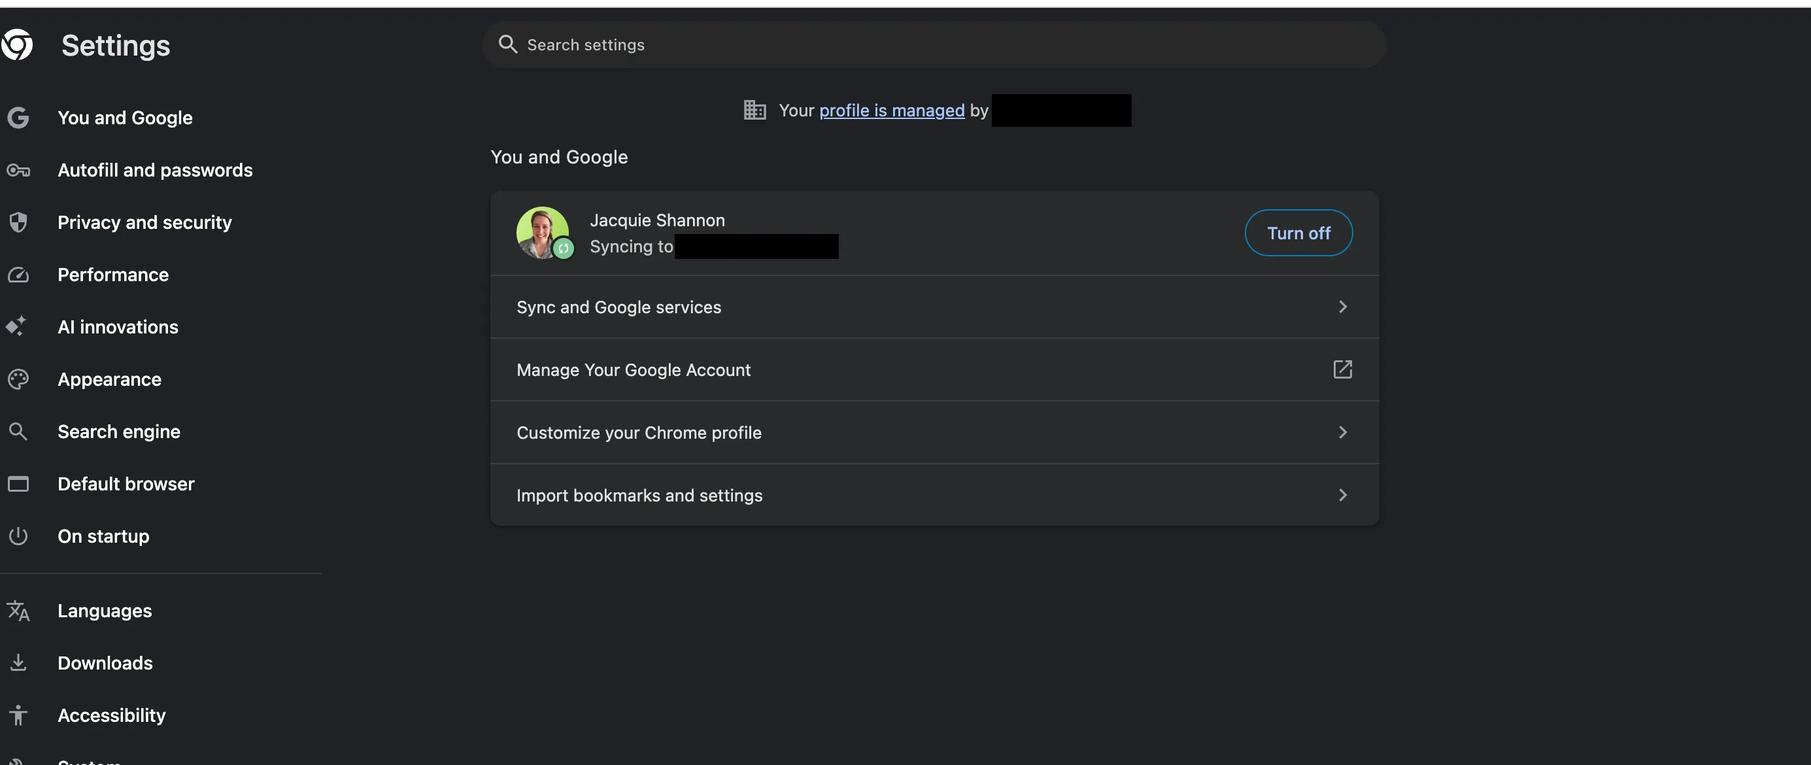Expand Import bookmarks and settings chevron

(1343, 495)
